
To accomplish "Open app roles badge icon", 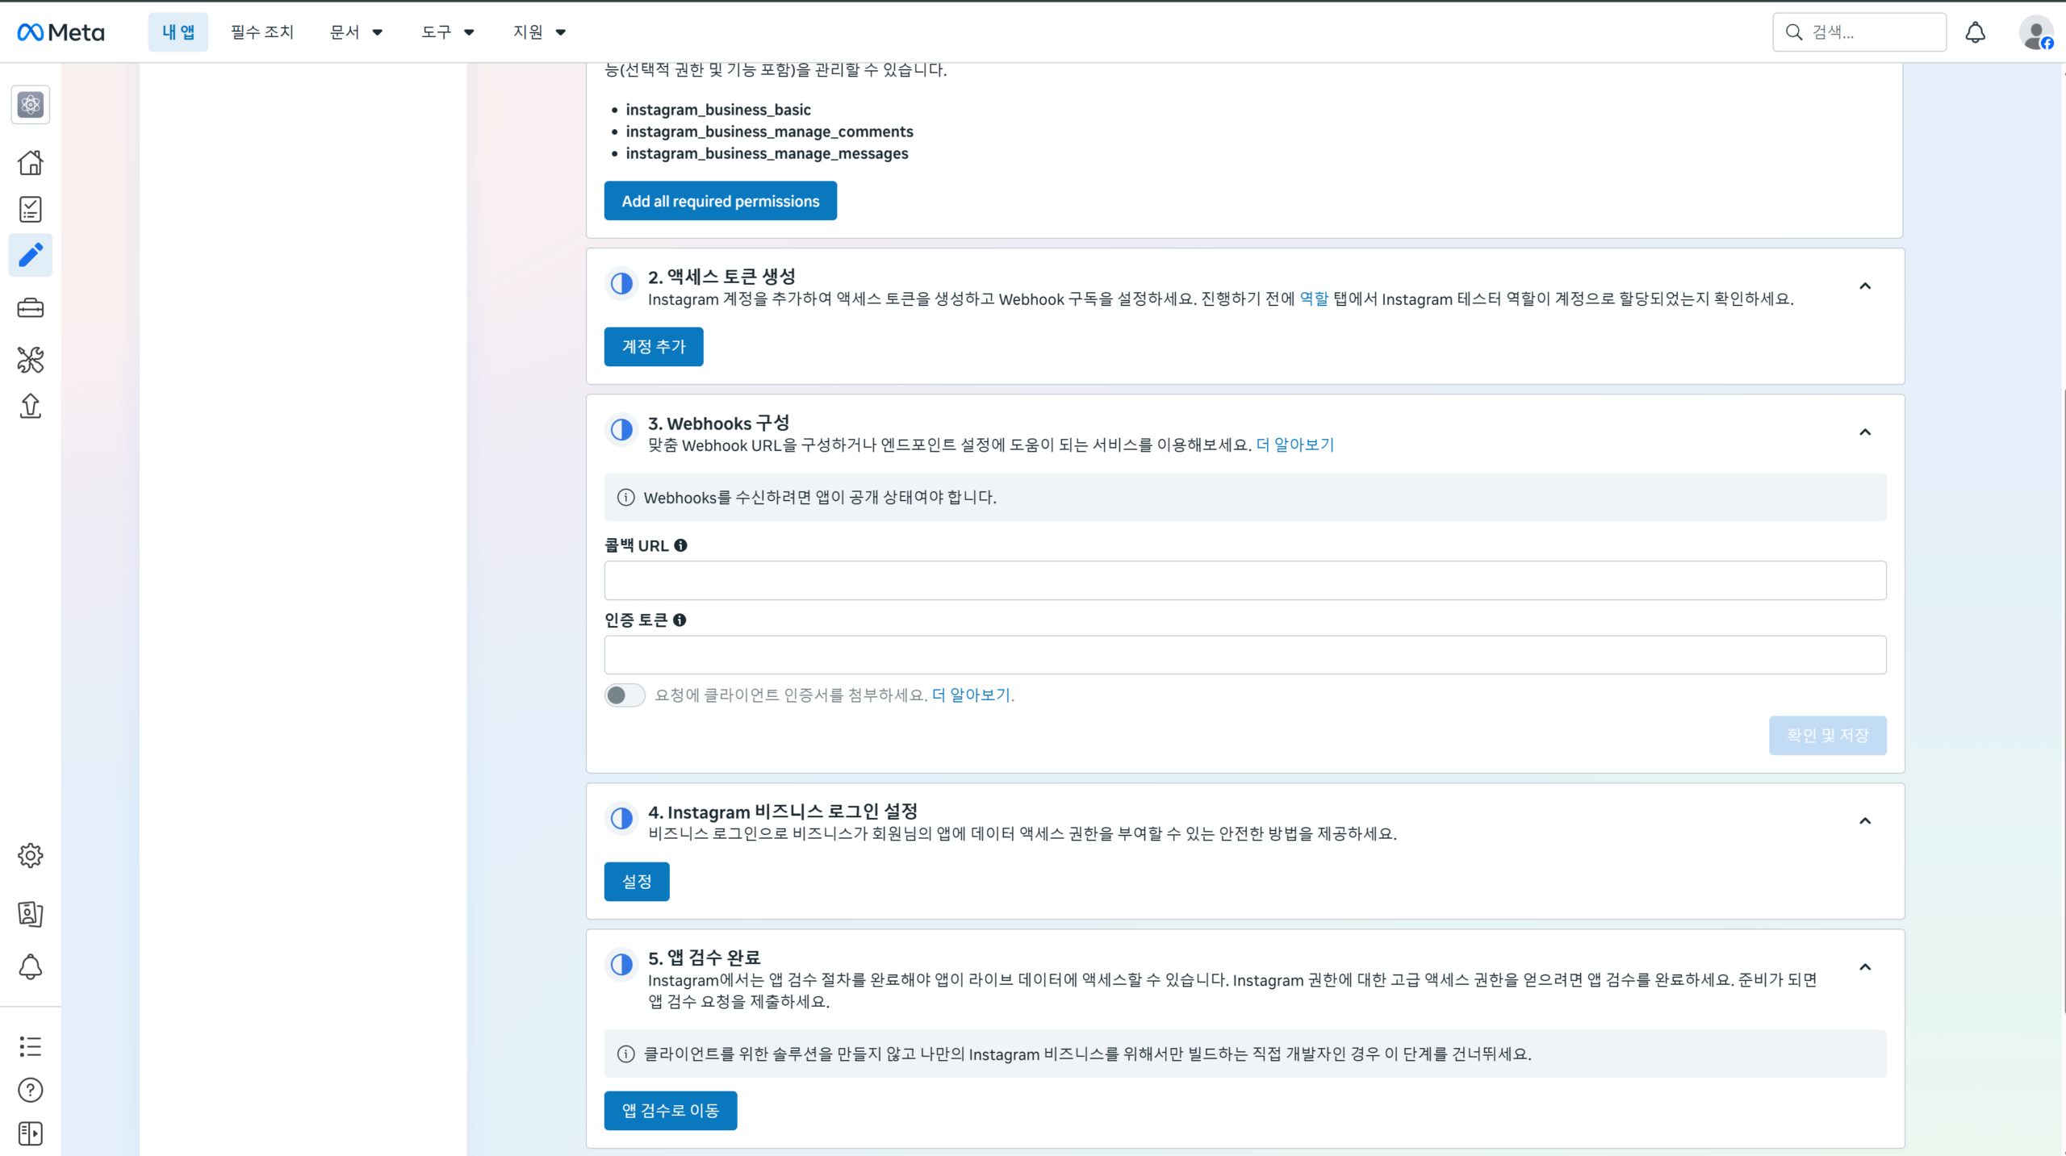I will tap(31, 914).
